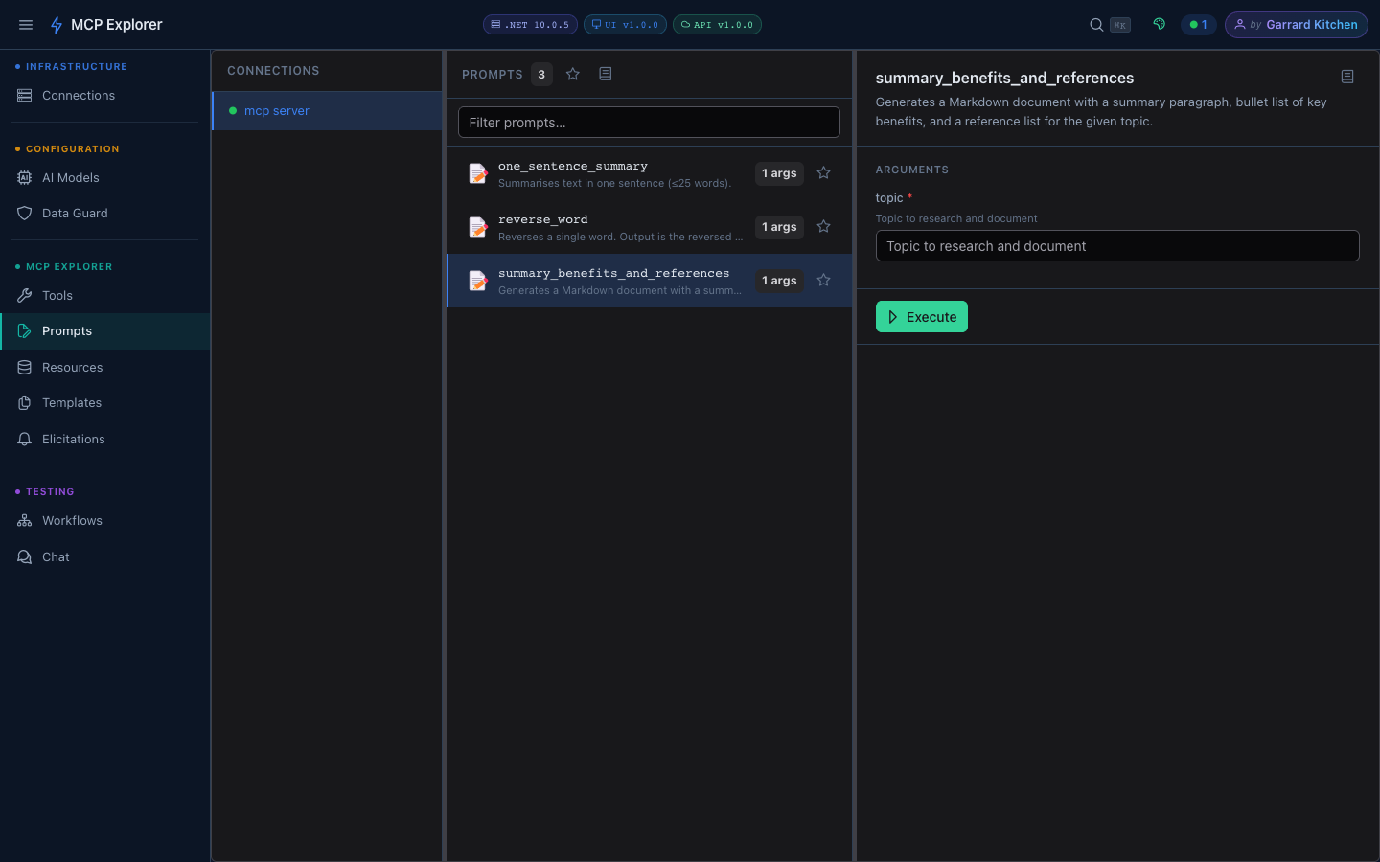Toggle favorites filter star in Prompts header
Viewport: 1380px width, 862px height.
click(x=573, y=75)
